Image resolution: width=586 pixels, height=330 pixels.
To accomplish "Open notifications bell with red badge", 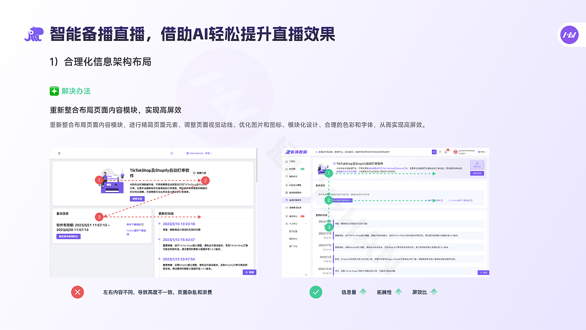I will [x=446, y=152].
